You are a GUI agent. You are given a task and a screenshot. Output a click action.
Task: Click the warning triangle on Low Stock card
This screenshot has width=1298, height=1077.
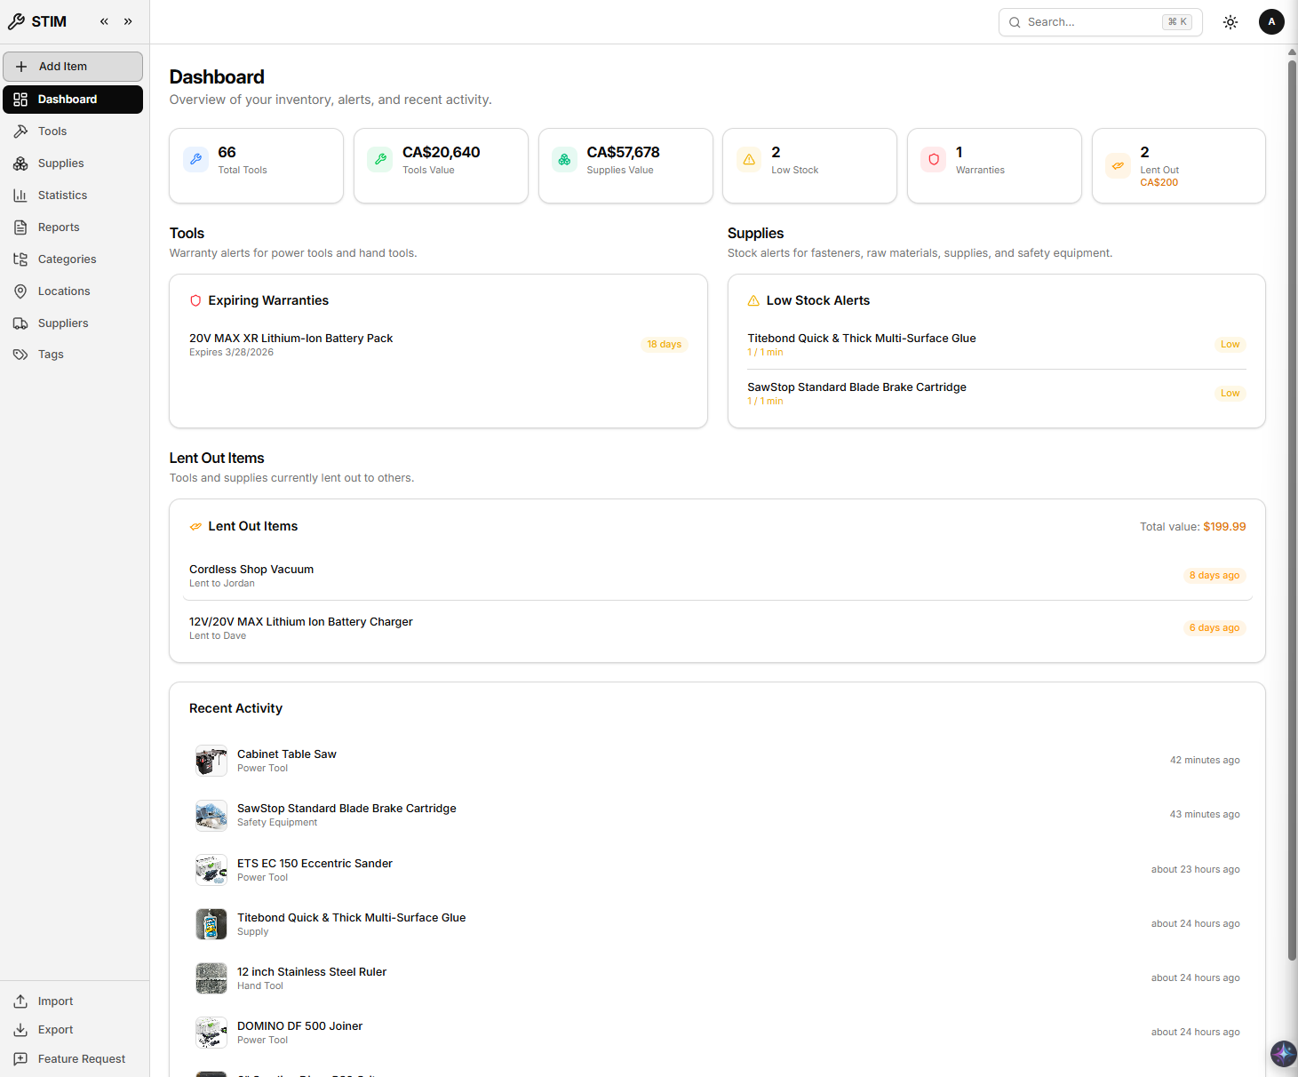point(753,300)
